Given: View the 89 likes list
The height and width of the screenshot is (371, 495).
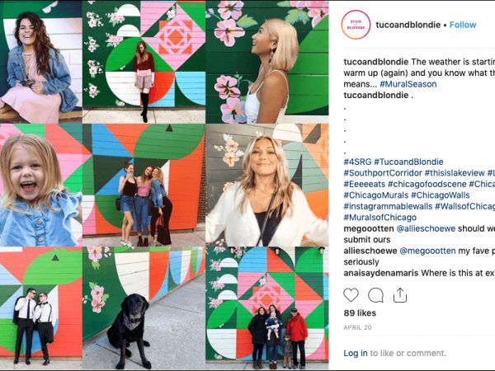Looking at the screenshot, I should coord(360,313).
